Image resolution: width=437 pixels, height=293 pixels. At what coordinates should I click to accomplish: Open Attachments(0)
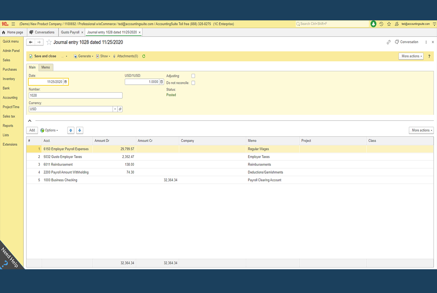(x=126, y=56)
